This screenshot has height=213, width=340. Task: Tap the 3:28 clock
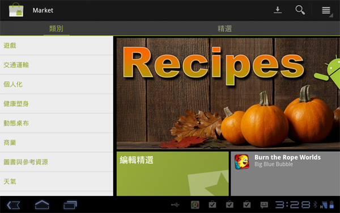click(x=293, y=204)
